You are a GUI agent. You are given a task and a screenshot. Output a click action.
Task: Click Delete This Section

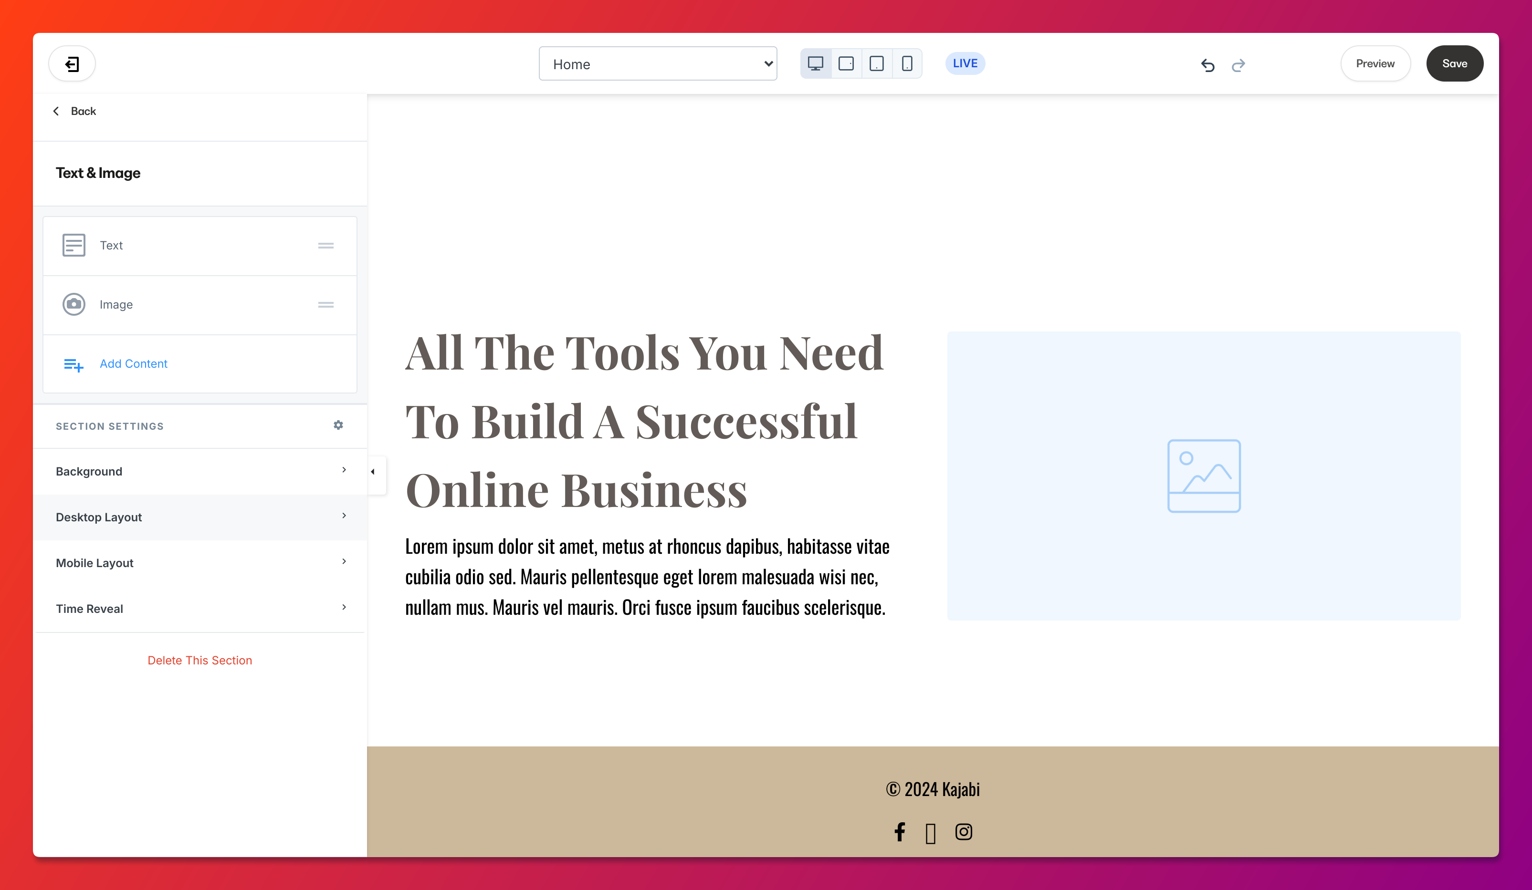point(199,661)
